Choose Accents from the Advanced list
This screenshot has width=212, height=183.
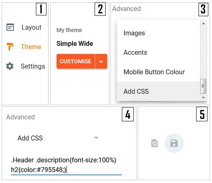coord(135,52)
